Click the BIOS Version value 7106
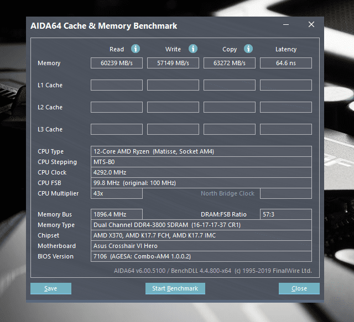354x322 pixels. (201, 256)
